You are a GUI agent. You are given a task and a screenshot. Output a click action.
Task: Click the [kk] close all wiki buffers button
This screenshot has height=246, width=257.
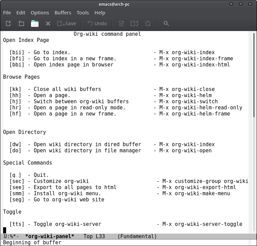[15, 89]
